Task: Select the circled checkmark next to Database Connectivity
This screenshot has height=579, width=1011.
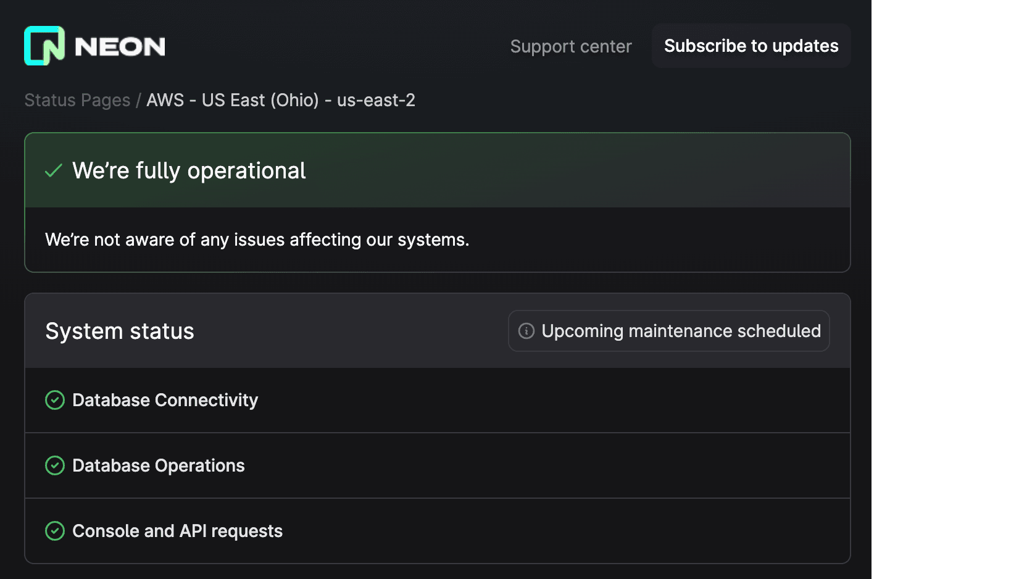Action: (54, 400)
